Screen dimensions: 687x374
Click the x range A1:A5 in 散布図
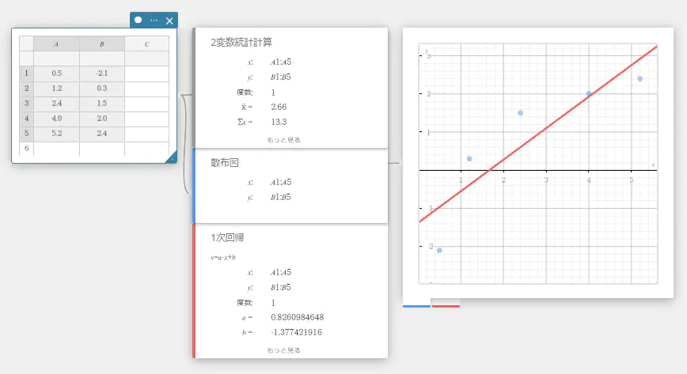[280, 182]
